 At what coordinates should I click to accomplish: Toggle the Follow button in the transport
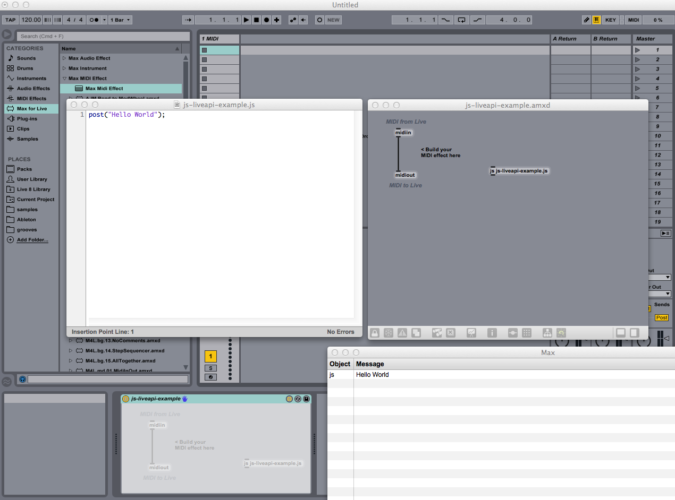[x=188, y=20]
